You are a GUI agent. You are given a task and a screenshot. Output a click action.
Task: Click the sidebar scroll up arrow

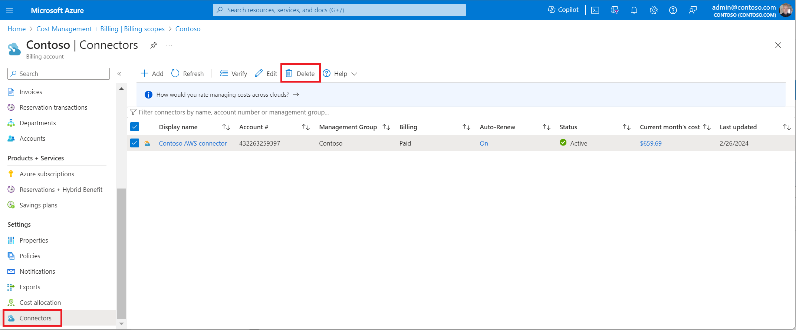click(121, 89)
